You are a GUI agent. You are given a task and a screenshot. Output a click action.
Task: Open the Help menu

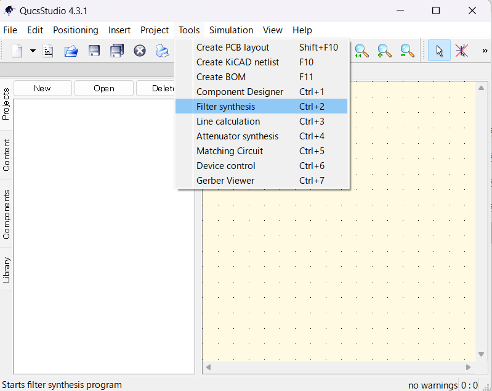(x=302, y=30)
